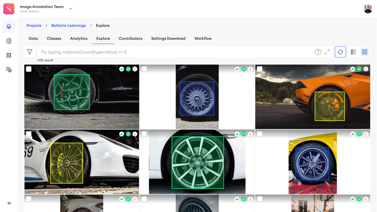Switch to grid view
The width and height of the screenshot is (377, 212).
pyautogui.click(x=365, y=52)
